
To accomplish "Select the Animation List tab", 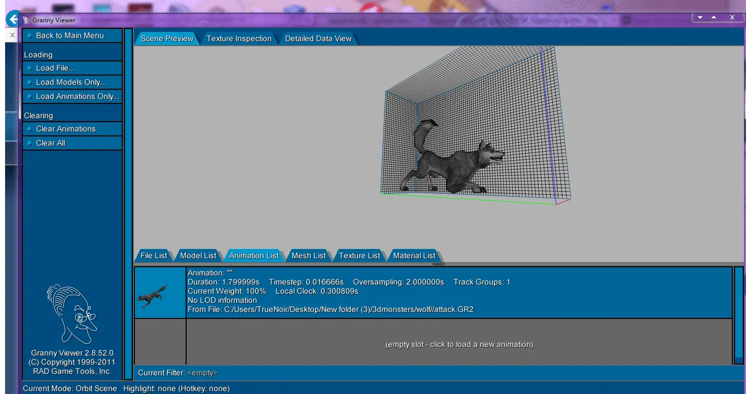I will click(254, 256).
